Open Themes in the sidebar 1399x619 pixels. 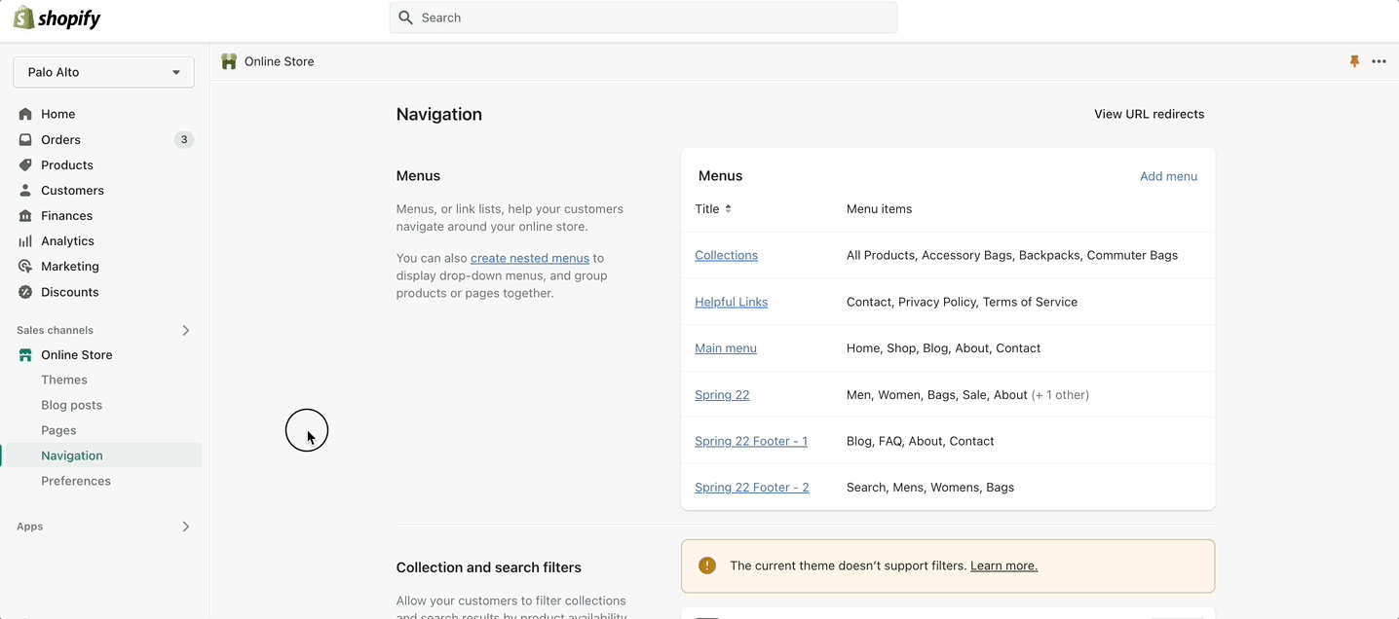64,380
